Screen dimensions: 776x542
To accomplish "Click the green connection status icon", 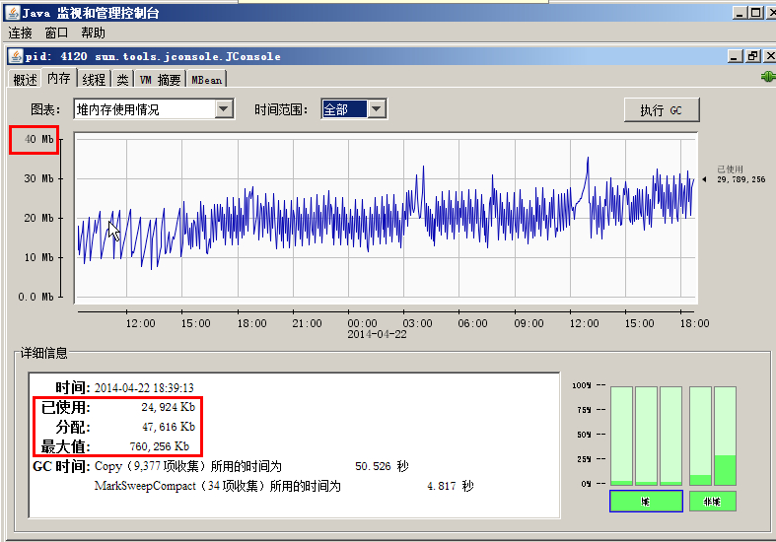I will [x=768, y=76].
